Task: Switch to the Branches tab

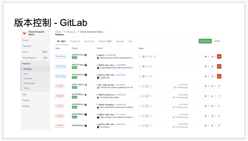Action: (x=120, y=41)
